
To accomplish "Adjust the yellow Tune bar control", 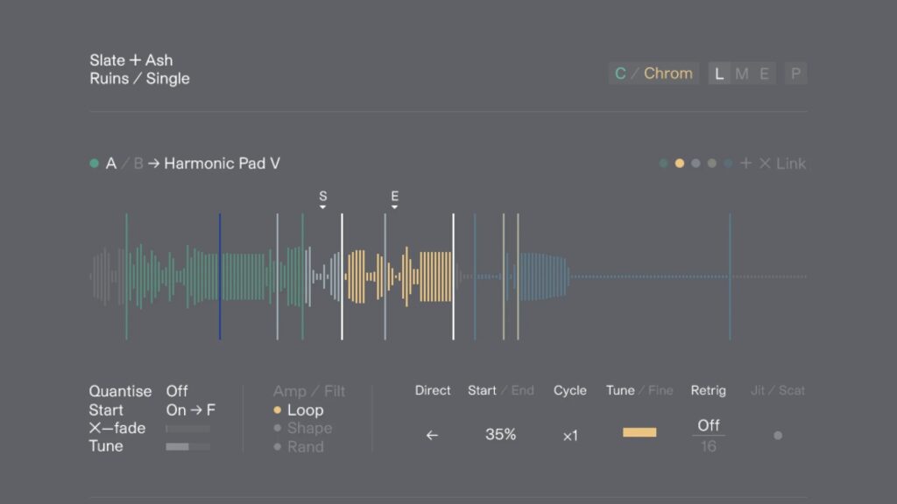I will coord(639,432).
